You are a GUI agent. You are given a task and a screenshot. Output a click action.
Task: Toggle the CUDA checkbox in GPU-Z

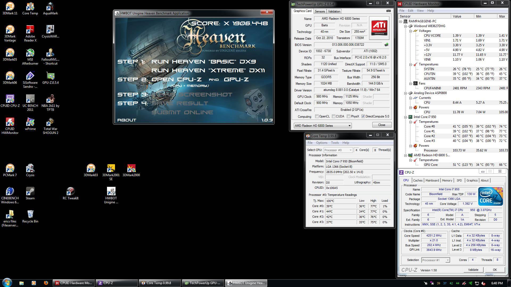click(x=333, y=116)
